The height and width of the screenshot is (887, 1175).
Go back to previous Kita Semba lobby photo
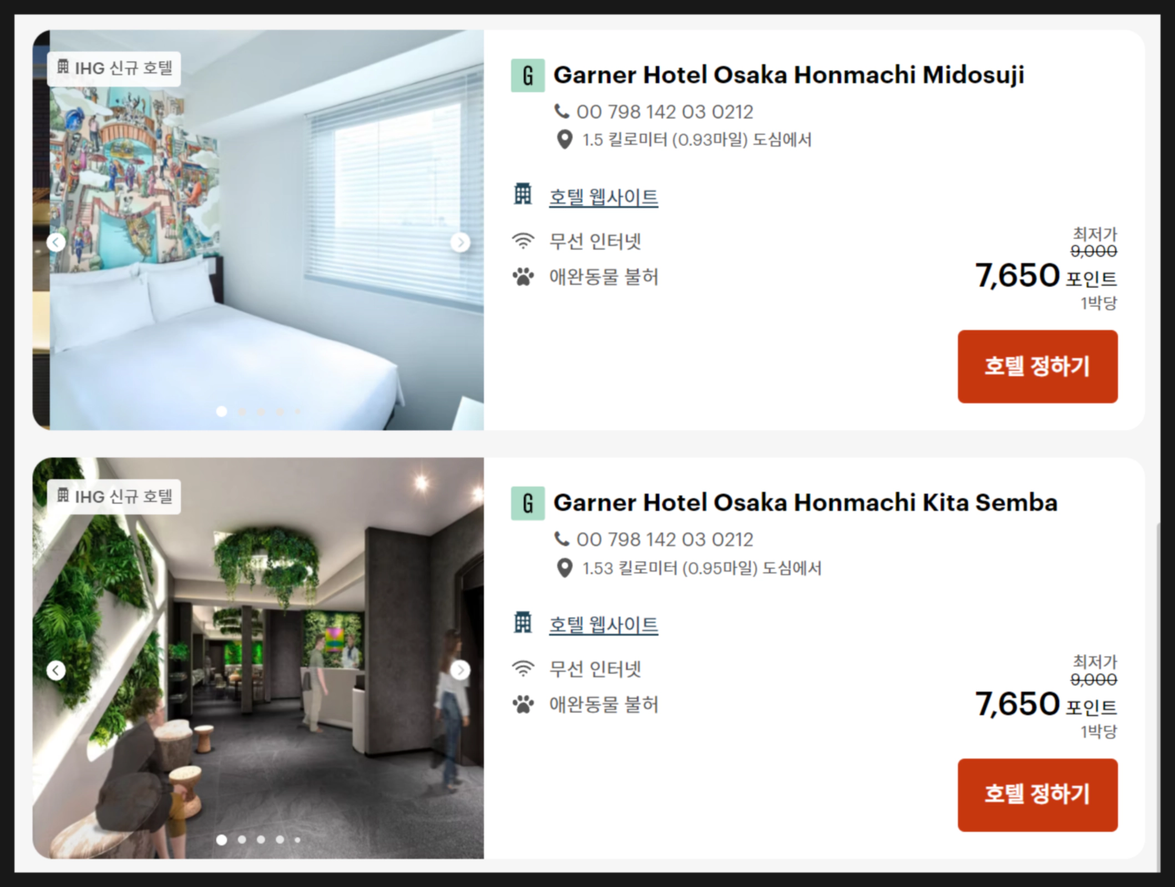pos(56,670)
